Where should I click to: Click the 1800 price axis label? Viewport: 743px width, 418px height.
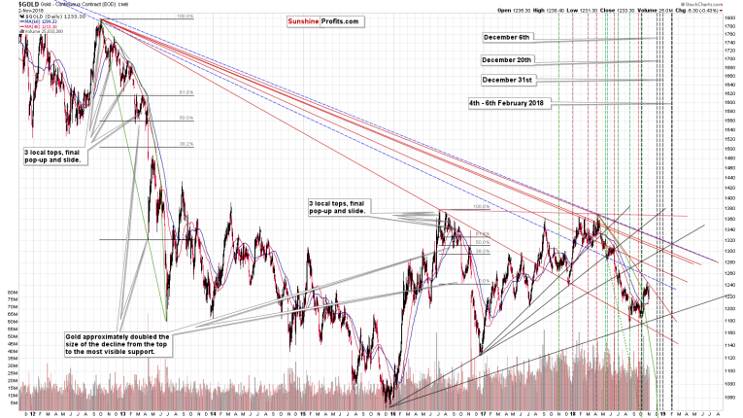pos(729,18)
